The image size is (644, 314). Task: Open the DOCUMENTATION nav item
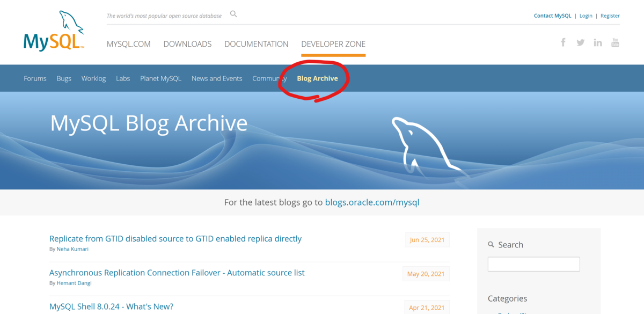click(x=257, y=44)
